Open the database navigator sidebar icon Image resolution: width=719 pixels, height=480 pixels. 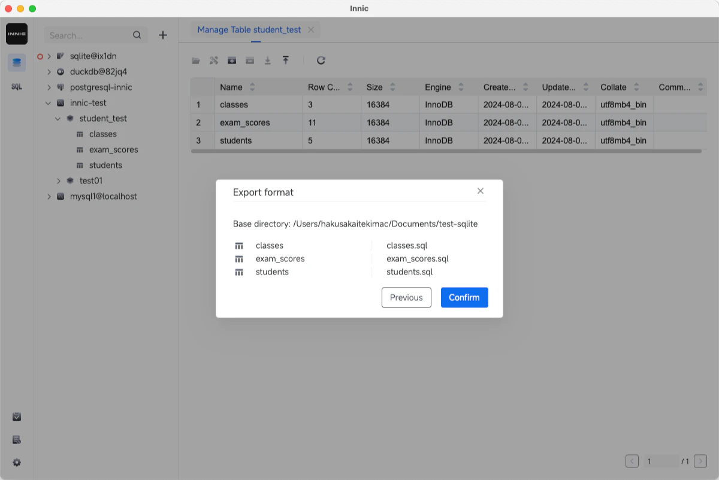click(x=17, y=62)
